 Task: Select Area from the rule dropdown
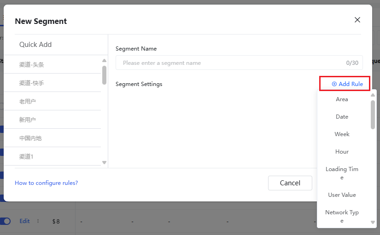342,99
